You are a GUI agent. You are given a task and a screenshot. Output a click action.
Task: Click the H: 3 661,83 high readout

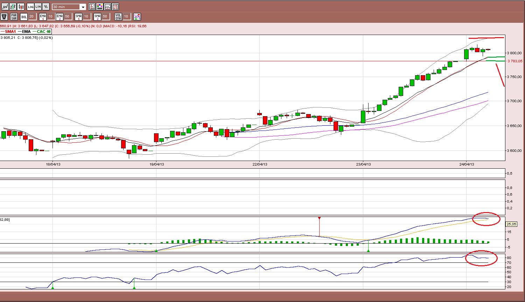(23, 26)
